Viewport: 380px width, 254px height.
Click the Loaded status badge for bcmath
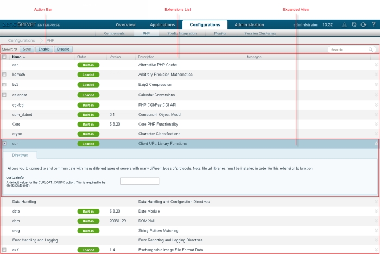(x=87, y=75)
